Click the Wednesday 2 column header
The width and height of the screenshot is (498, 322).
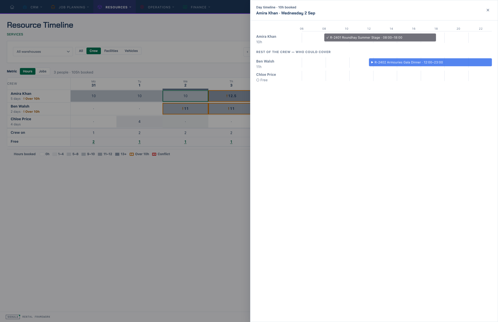coord(185,84)
